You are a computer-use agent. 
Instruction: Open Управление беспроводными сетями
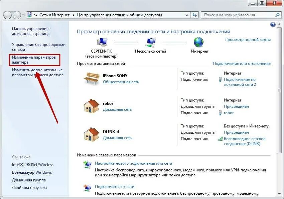tap(39, 47)
